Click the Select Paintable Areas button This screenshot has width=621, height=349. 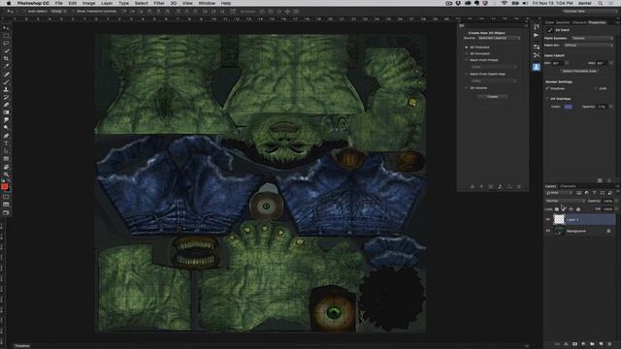(x=579, y=71)
